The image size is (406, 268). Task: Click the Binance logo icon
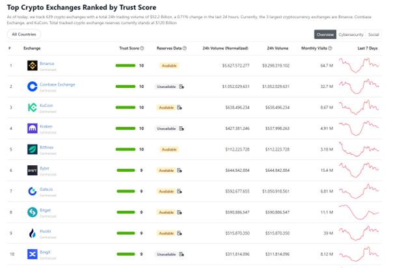(33, 66)
